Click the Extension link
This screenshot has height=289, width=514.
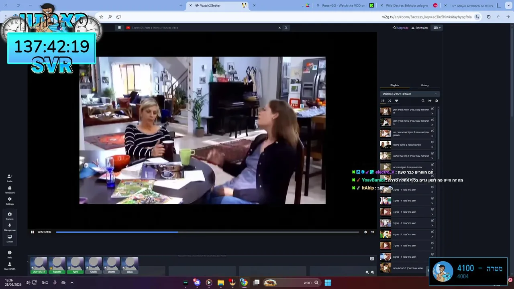tap(420, 28)
